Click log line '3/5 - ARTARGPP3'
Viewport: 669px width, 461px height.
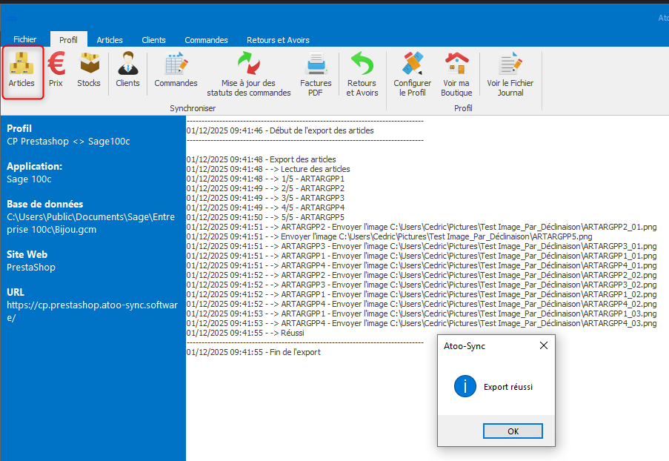(x=265, y=198)
